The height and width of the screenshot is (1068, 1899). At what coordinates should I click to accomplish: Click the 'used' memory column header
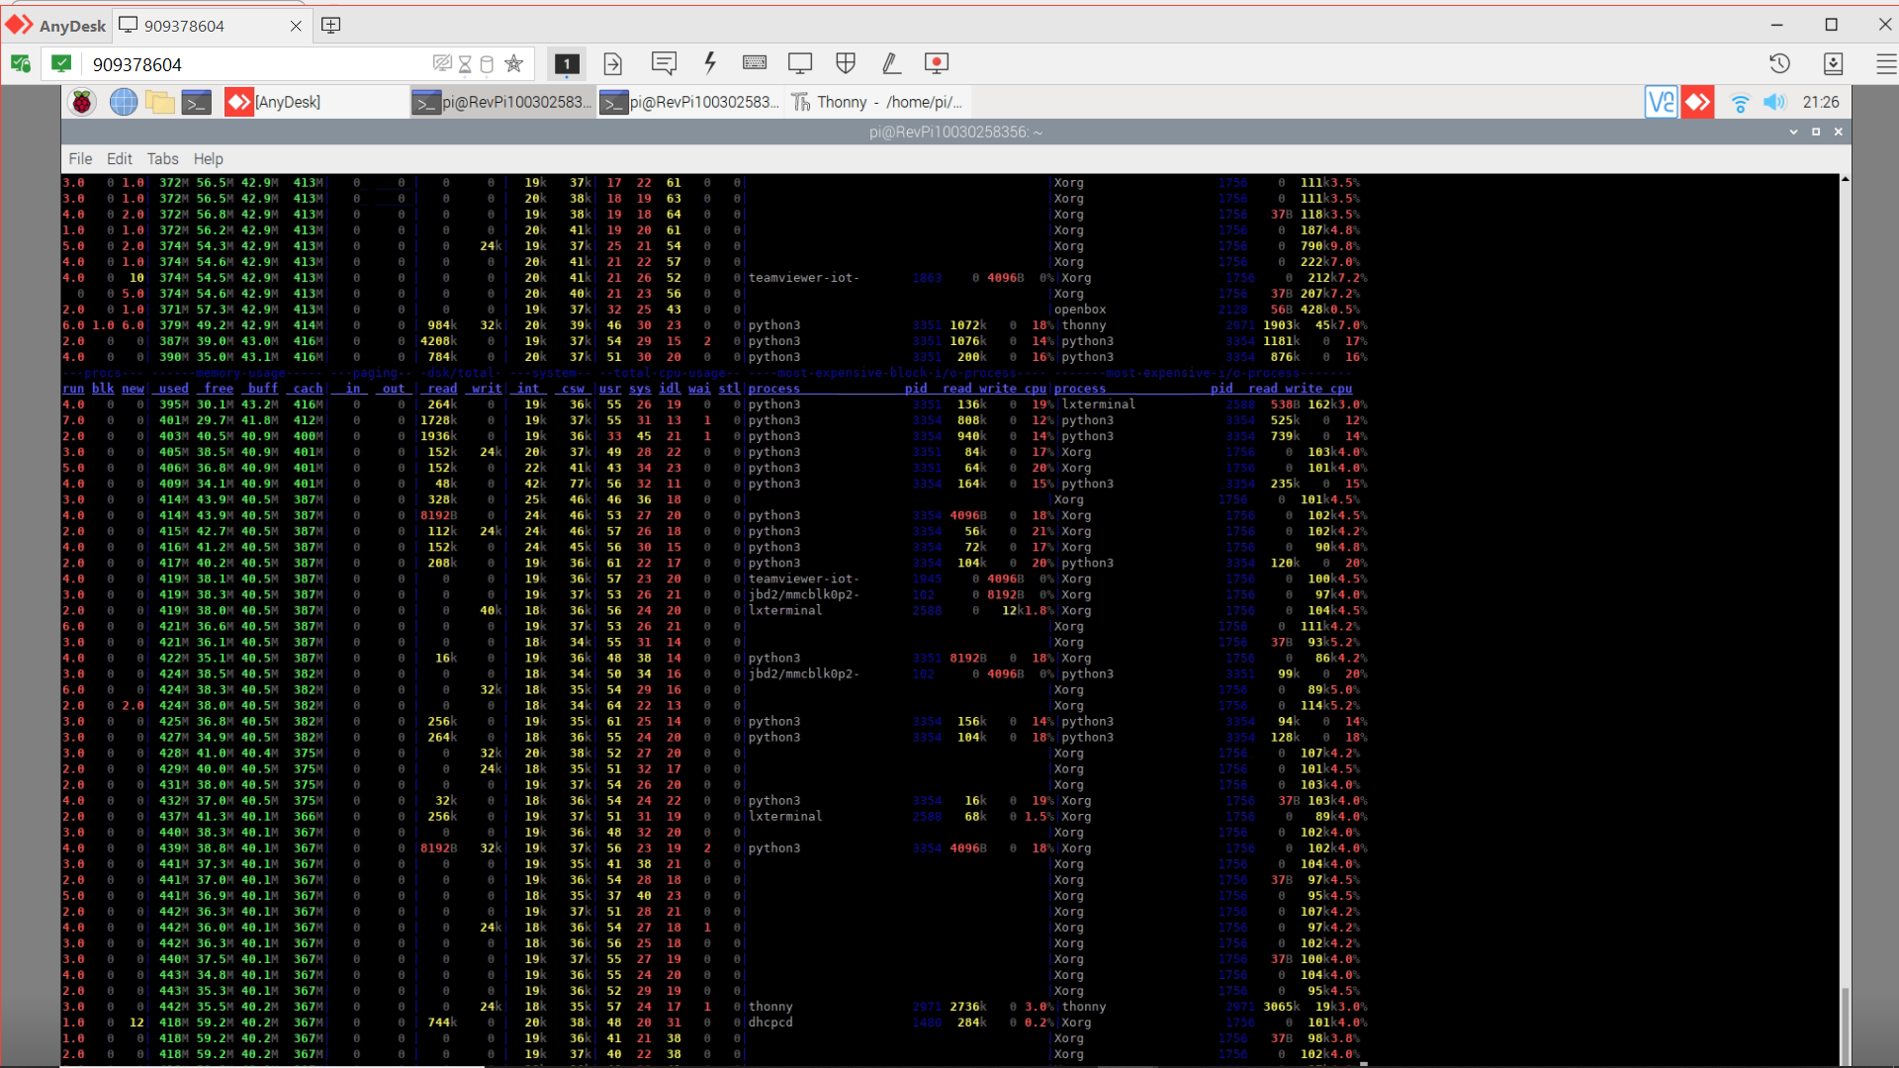(173, 389)
